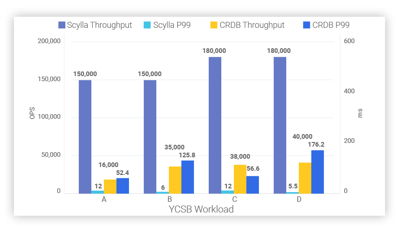The height and width of the screenshot is (232, 399).
Task: Click the CRDB P99 bar for workload C
Action: (x=253, y=185)
